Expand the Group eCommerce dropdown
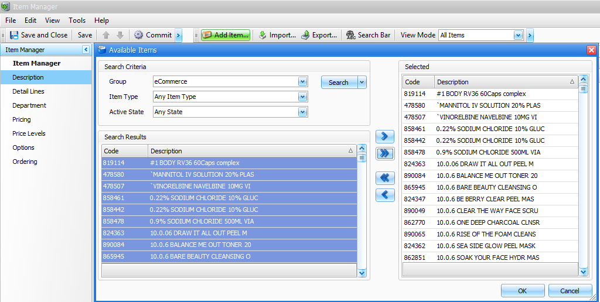Viewport: 600px width, 302px height. click(x=302, y=82)
